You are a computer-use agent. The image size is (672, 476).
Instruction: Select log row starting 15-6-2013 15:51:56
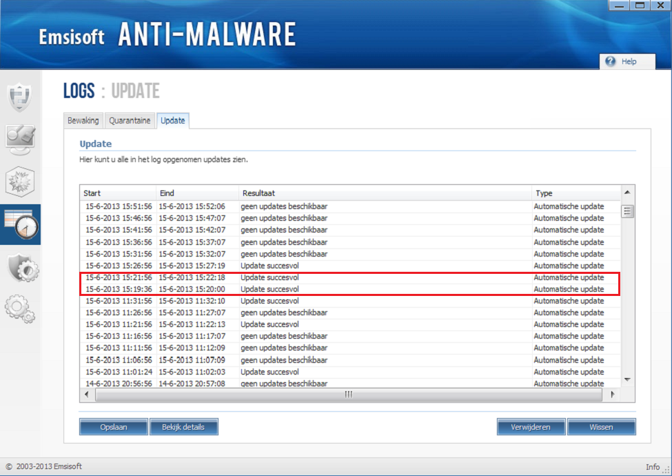pos(350,206)
